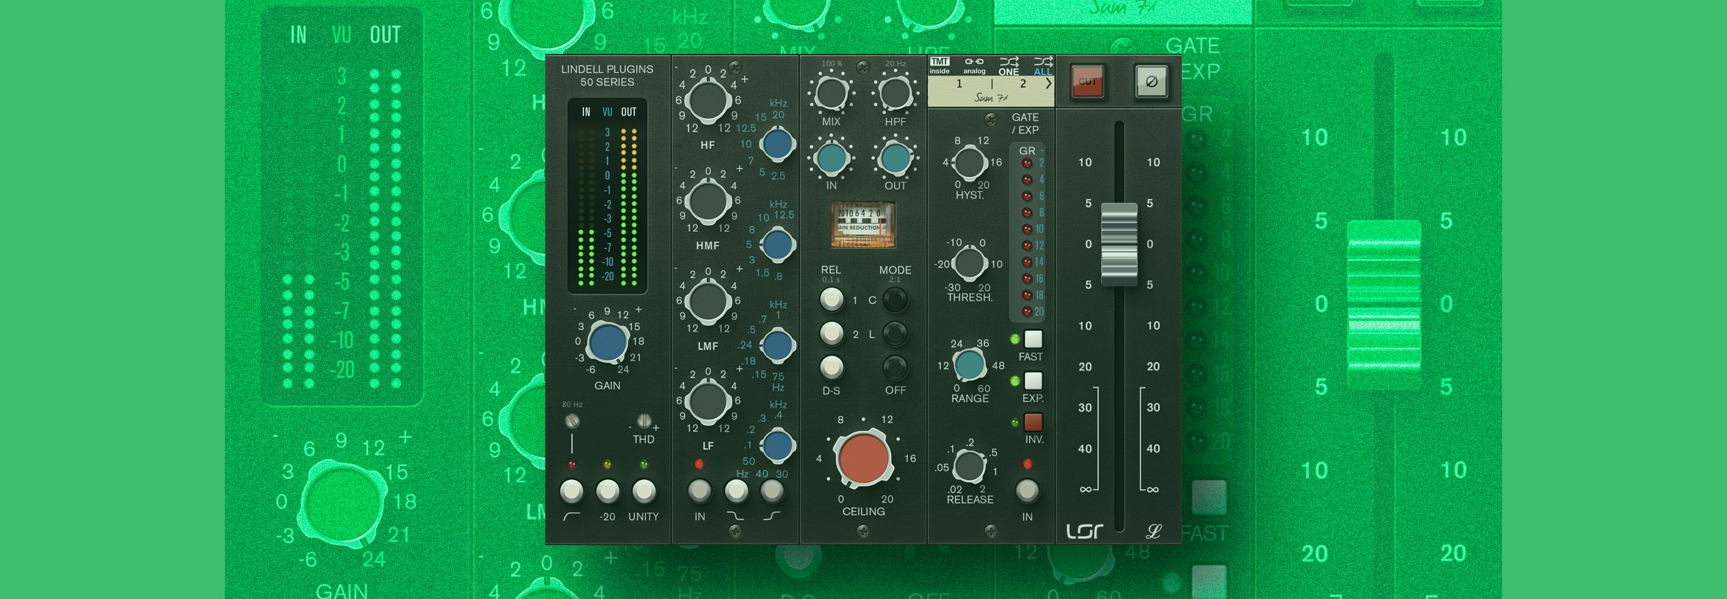Click the compressor MIX knob

(x=831, y=93)
